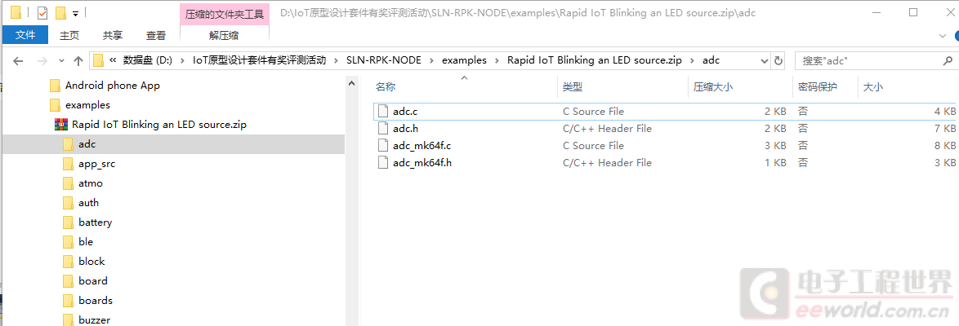
Task: Refresh the folder view
Action: click(778, 60)
